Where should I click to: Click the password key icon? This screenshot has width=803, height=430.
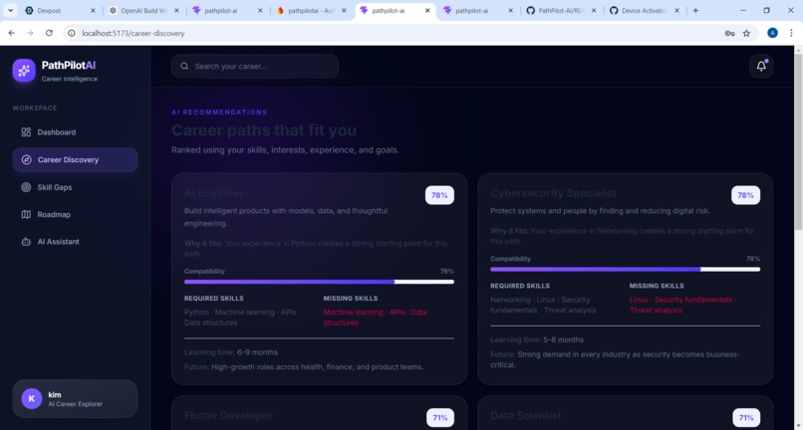(x=729, y=33)
